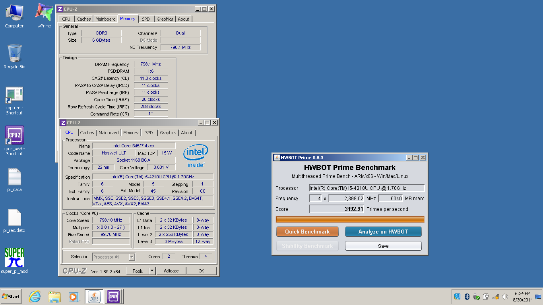Open Graphics tab in front CPU-Z window
Image resolution: width=543 pixels, height=305 pixels.
tap(168, 133)
